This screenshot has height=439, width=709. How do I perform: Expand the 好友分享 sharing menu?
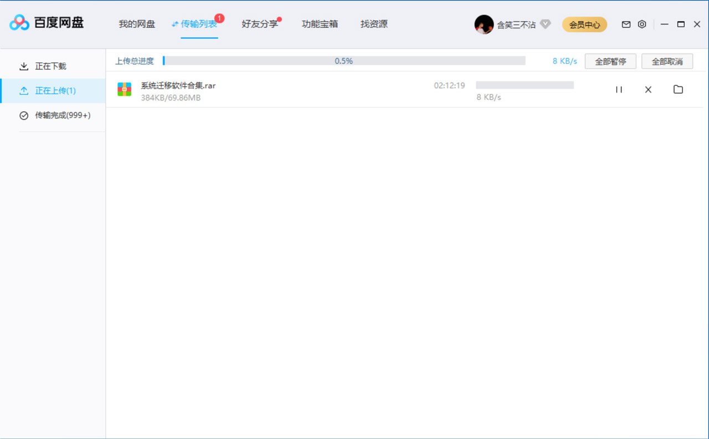tap(259, 24)
